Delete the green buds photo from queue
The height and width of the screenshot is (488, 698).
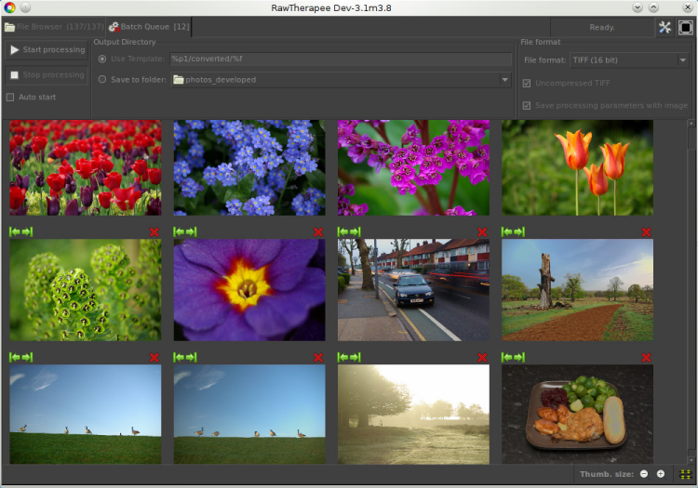coord(154,231)
